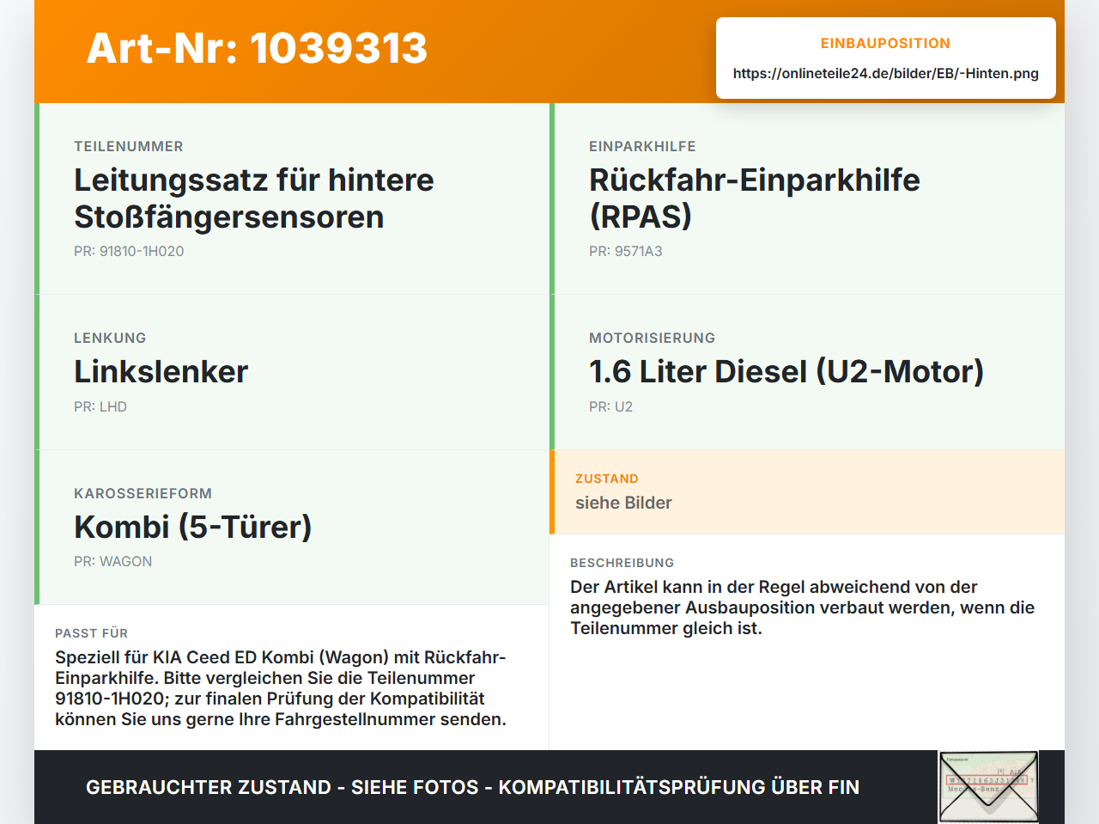Select the 1.6 Liter Diesel engine card
The height and width of the screenshot is (824, 1099).
[807, 372]
